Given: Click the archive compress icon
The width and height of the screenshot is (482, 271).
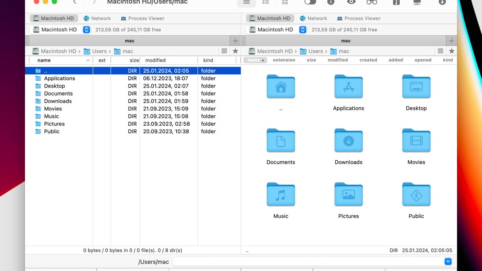Looking at the screenshot, I should click(x=396, y=2).
